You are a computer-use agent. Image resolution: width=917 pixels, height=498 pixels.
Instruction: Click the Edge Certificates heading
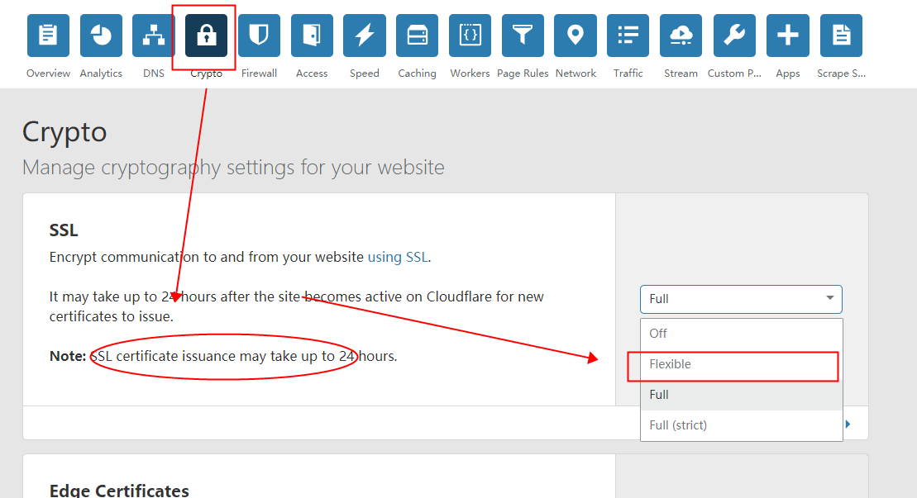tap(119, 491)
